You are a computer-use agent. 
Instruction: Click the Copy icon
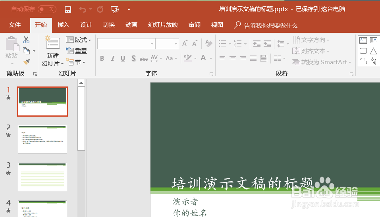point(26,51)
